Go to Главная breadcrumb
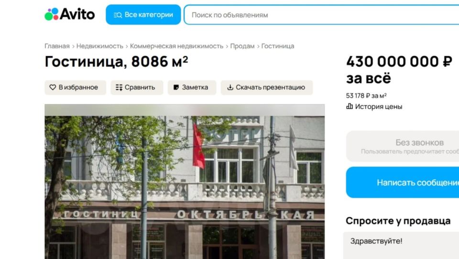Image resolution: width=459 pixels, height=259 pixels. pos(57,46)
